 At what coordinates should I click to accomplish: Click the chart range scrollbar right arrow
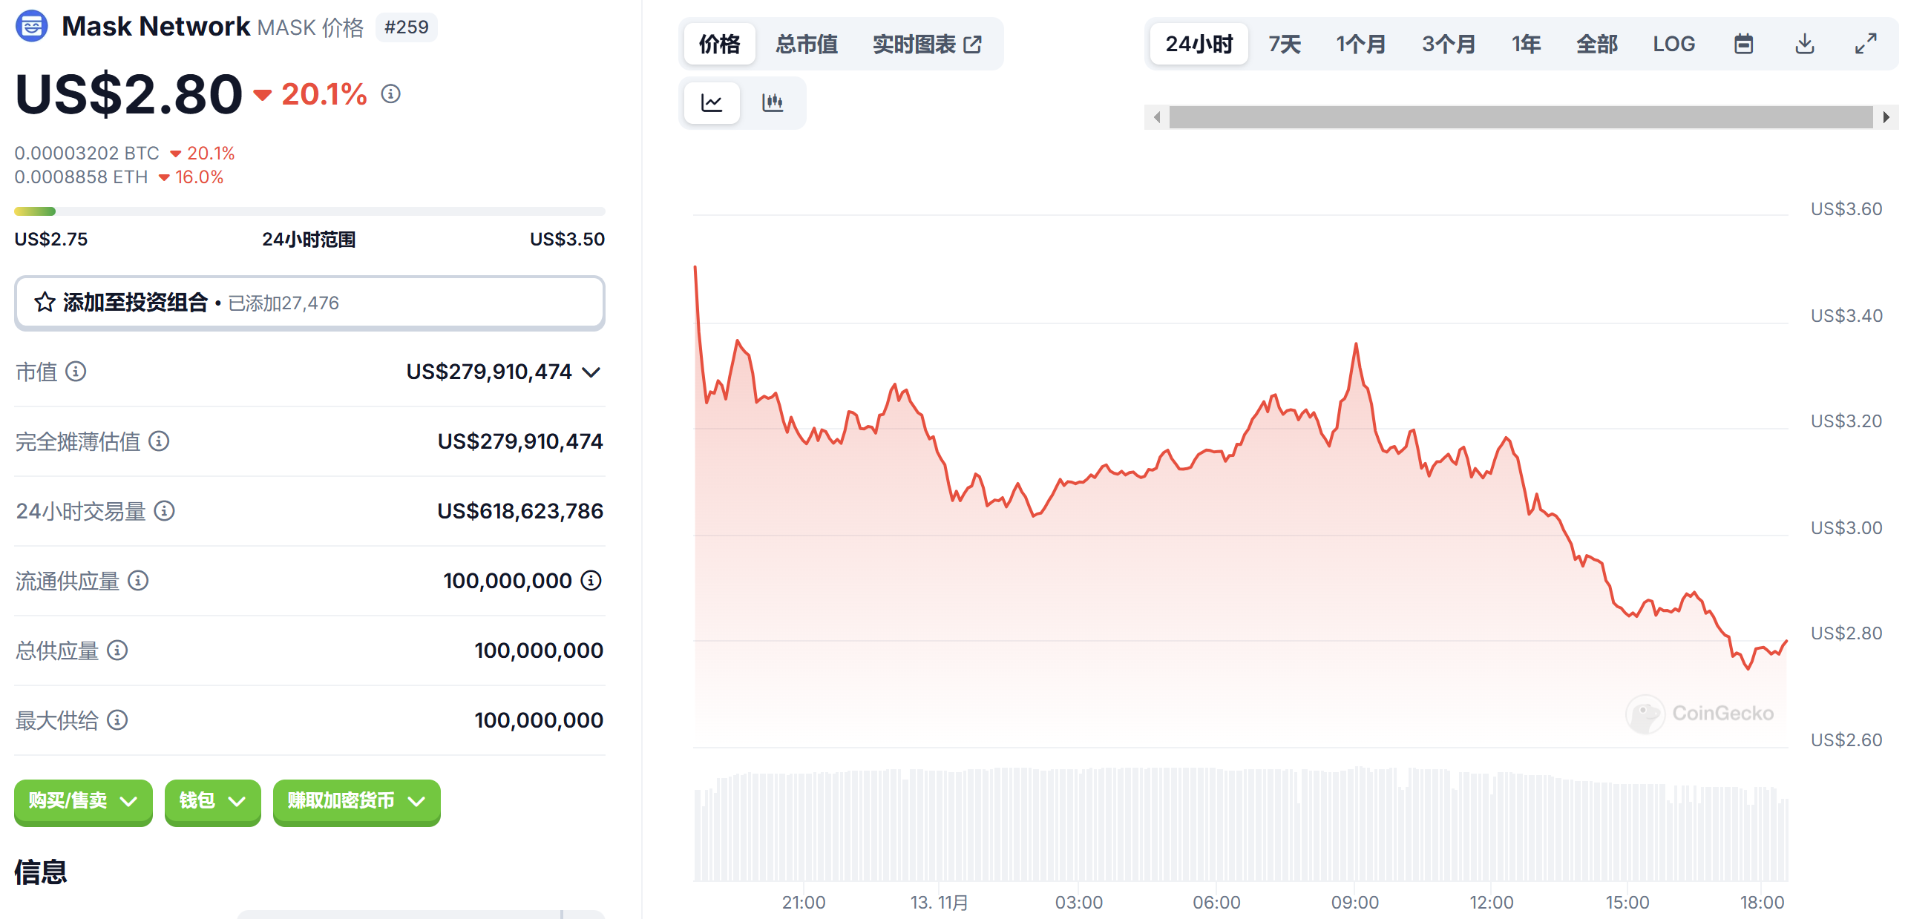[x=1886, y=117]
